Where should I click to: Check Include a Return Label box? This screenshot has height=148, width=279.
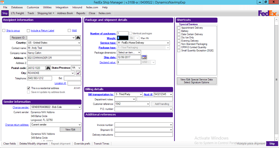[x=28, y=31]
